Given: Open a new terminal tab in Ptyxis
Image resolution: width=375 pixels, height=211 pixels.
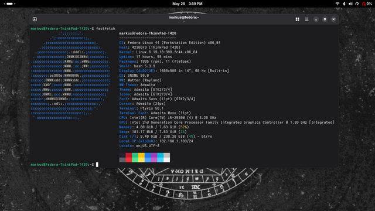Looking at the screenshot, I should (35, 19).
